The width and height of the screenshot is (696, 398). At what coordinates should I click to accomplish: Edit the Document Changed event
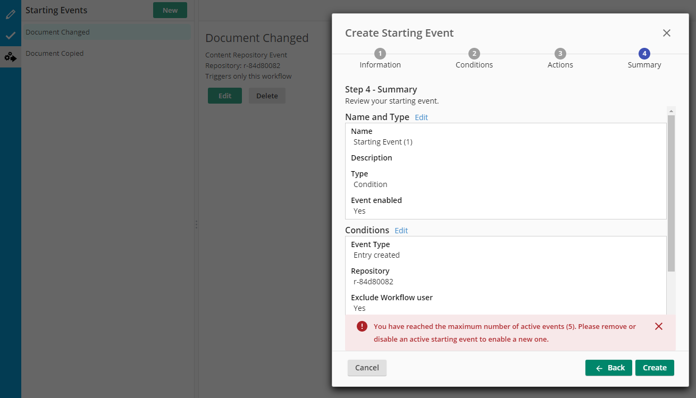click(225, 96)
